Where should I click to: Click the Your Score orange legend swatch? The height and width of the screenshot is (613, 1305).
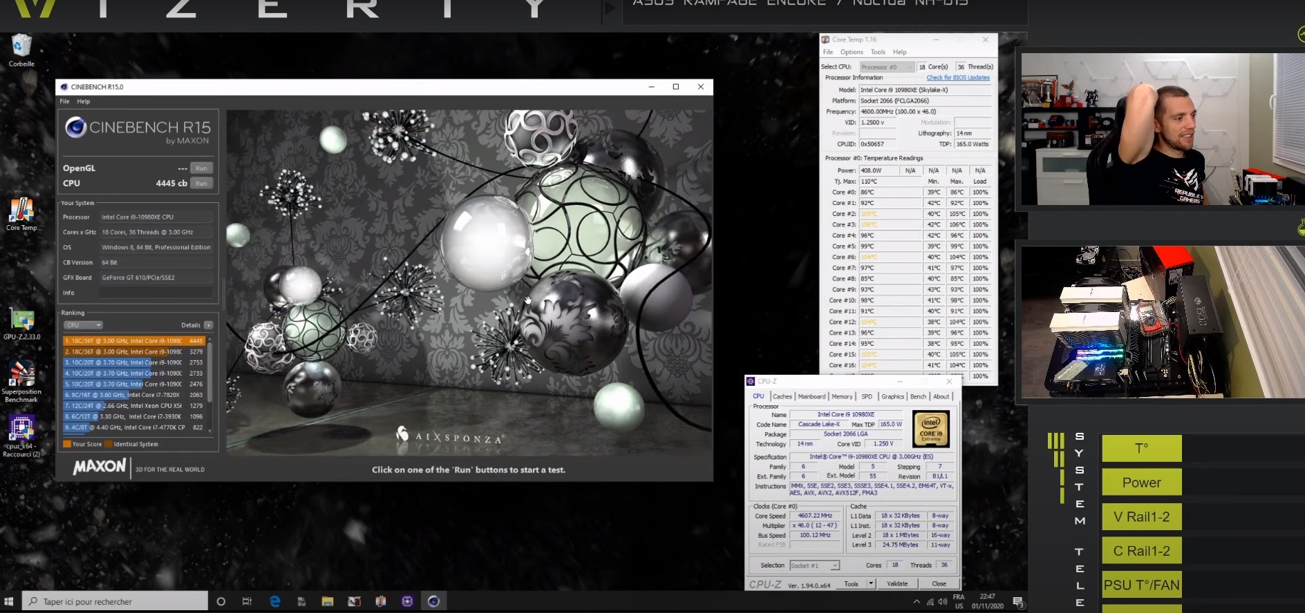tap(67, 444)
